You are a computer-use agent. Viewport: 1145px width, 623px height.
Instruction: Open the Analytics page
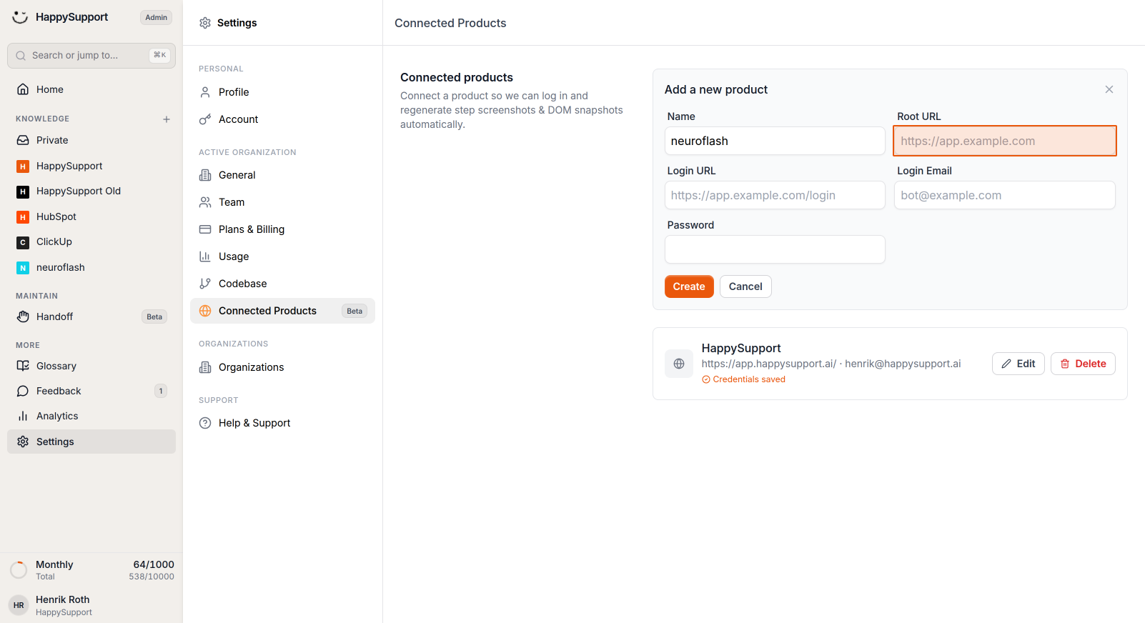(x=91, y=416)
